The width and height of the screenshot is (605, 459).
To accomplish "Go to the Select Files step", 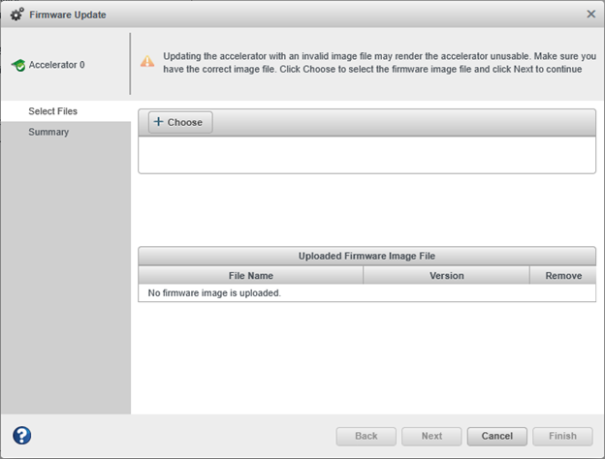I will [53, 111].
